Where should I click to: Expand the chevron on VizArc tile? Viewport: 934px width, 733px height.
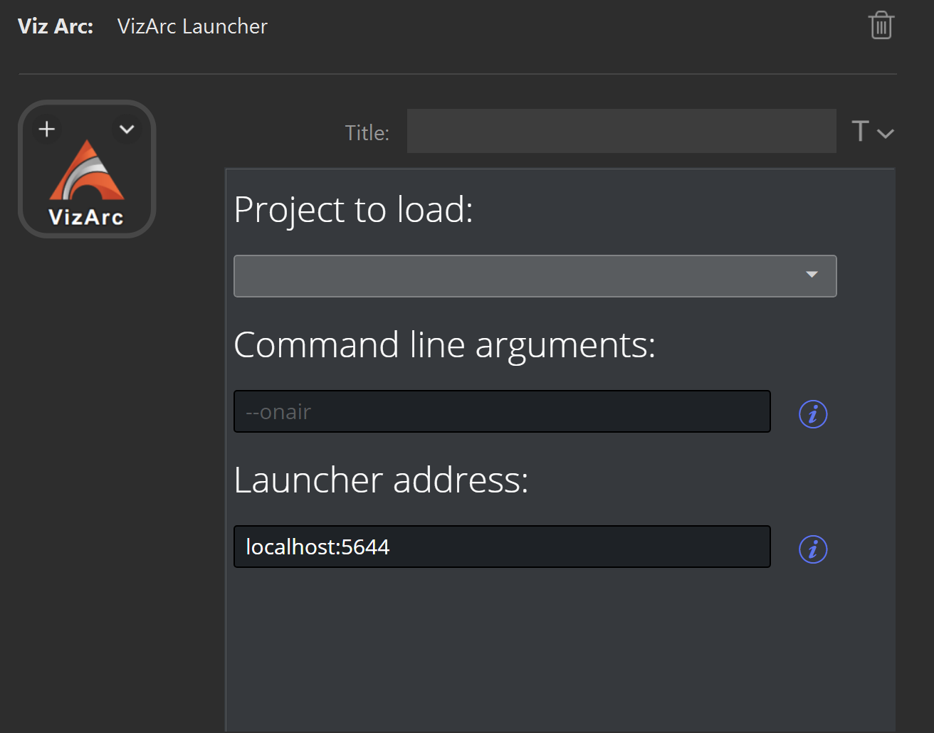(127, 129)
